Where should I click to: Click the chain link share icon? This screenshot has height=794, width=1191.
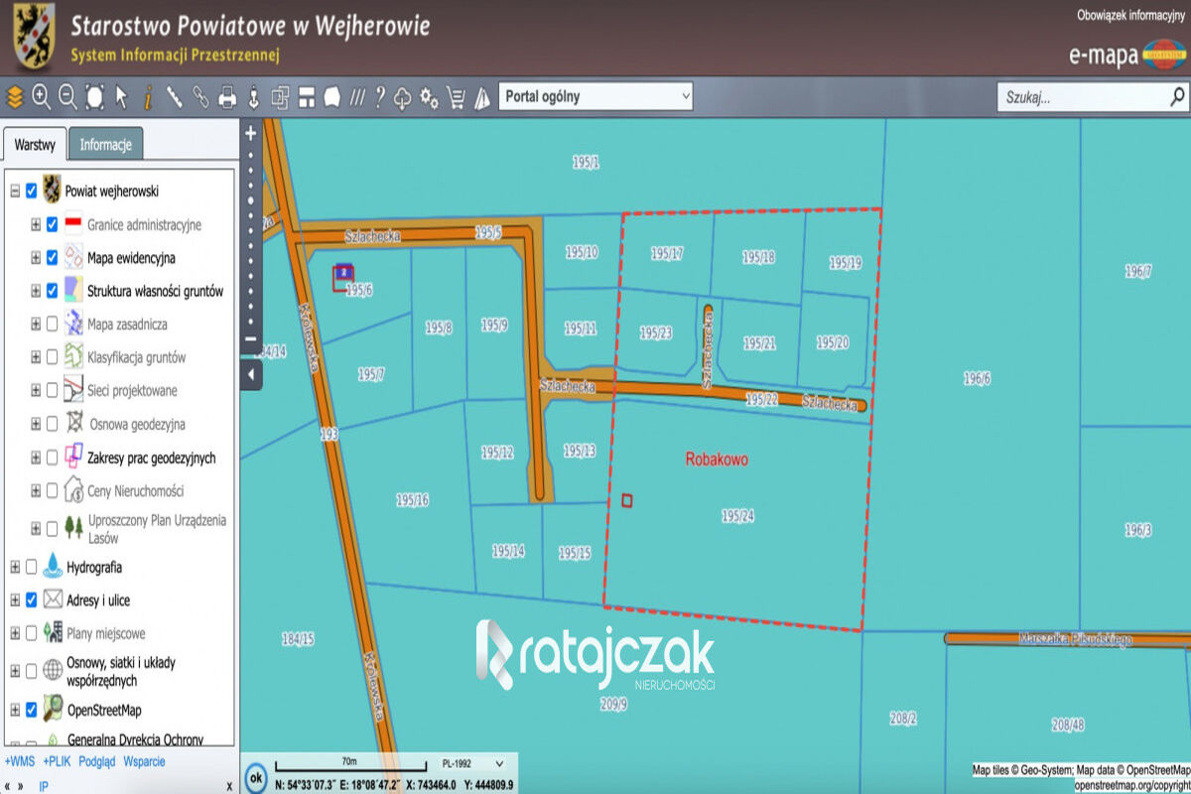point(201,97)
